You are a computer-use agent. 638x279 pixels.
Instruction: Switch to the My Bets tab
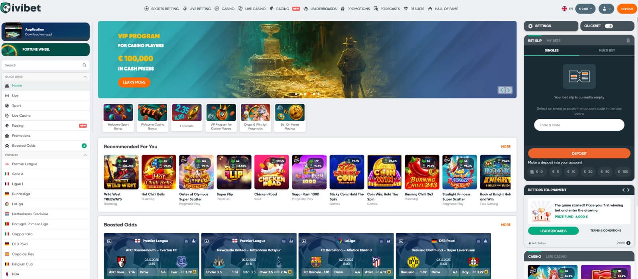553,41
